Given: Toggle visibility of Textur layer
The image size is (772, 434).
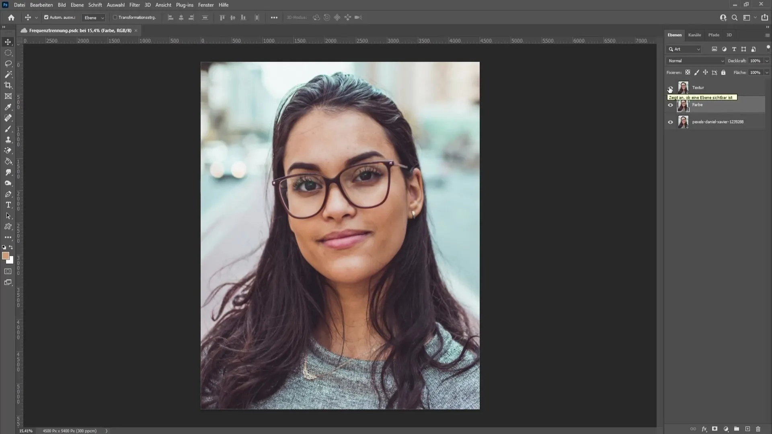Looking at the screenshot, I should [x=670, y=87].
